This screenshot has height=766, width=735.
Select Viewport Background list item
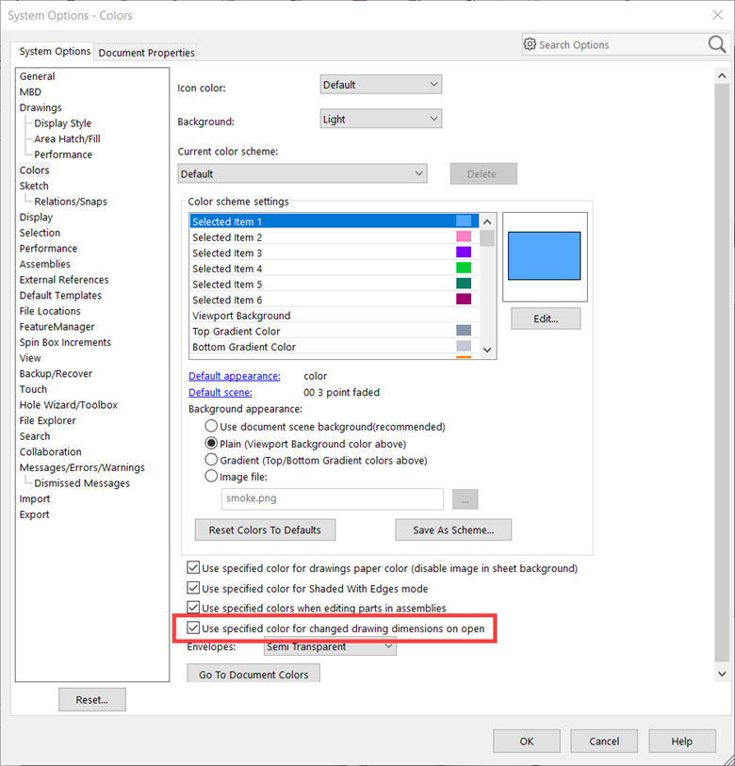335,315
